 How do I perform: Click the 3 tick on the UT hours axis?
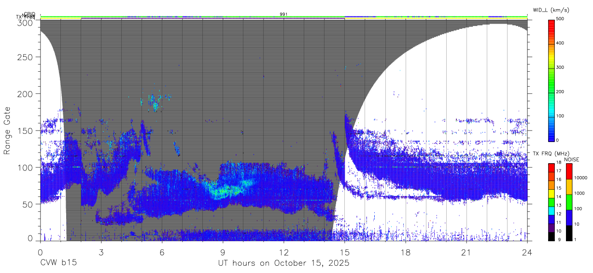click(101, 253)
